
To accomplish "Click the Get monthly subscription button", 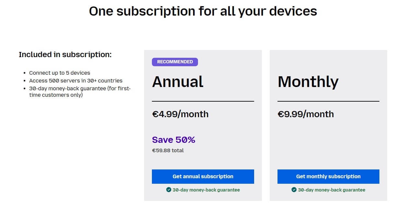I will [328, 176].
